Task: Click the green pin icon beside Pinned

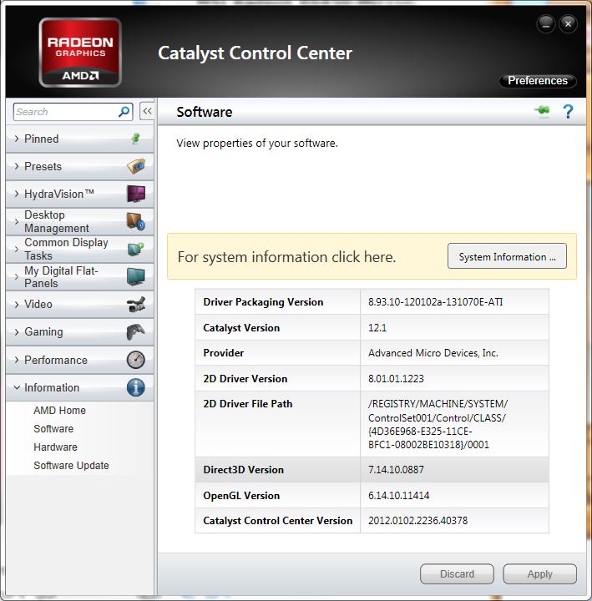Action: pos(135,139)
